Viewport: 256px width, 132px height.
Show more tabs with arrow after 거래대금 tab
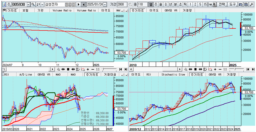126,75
